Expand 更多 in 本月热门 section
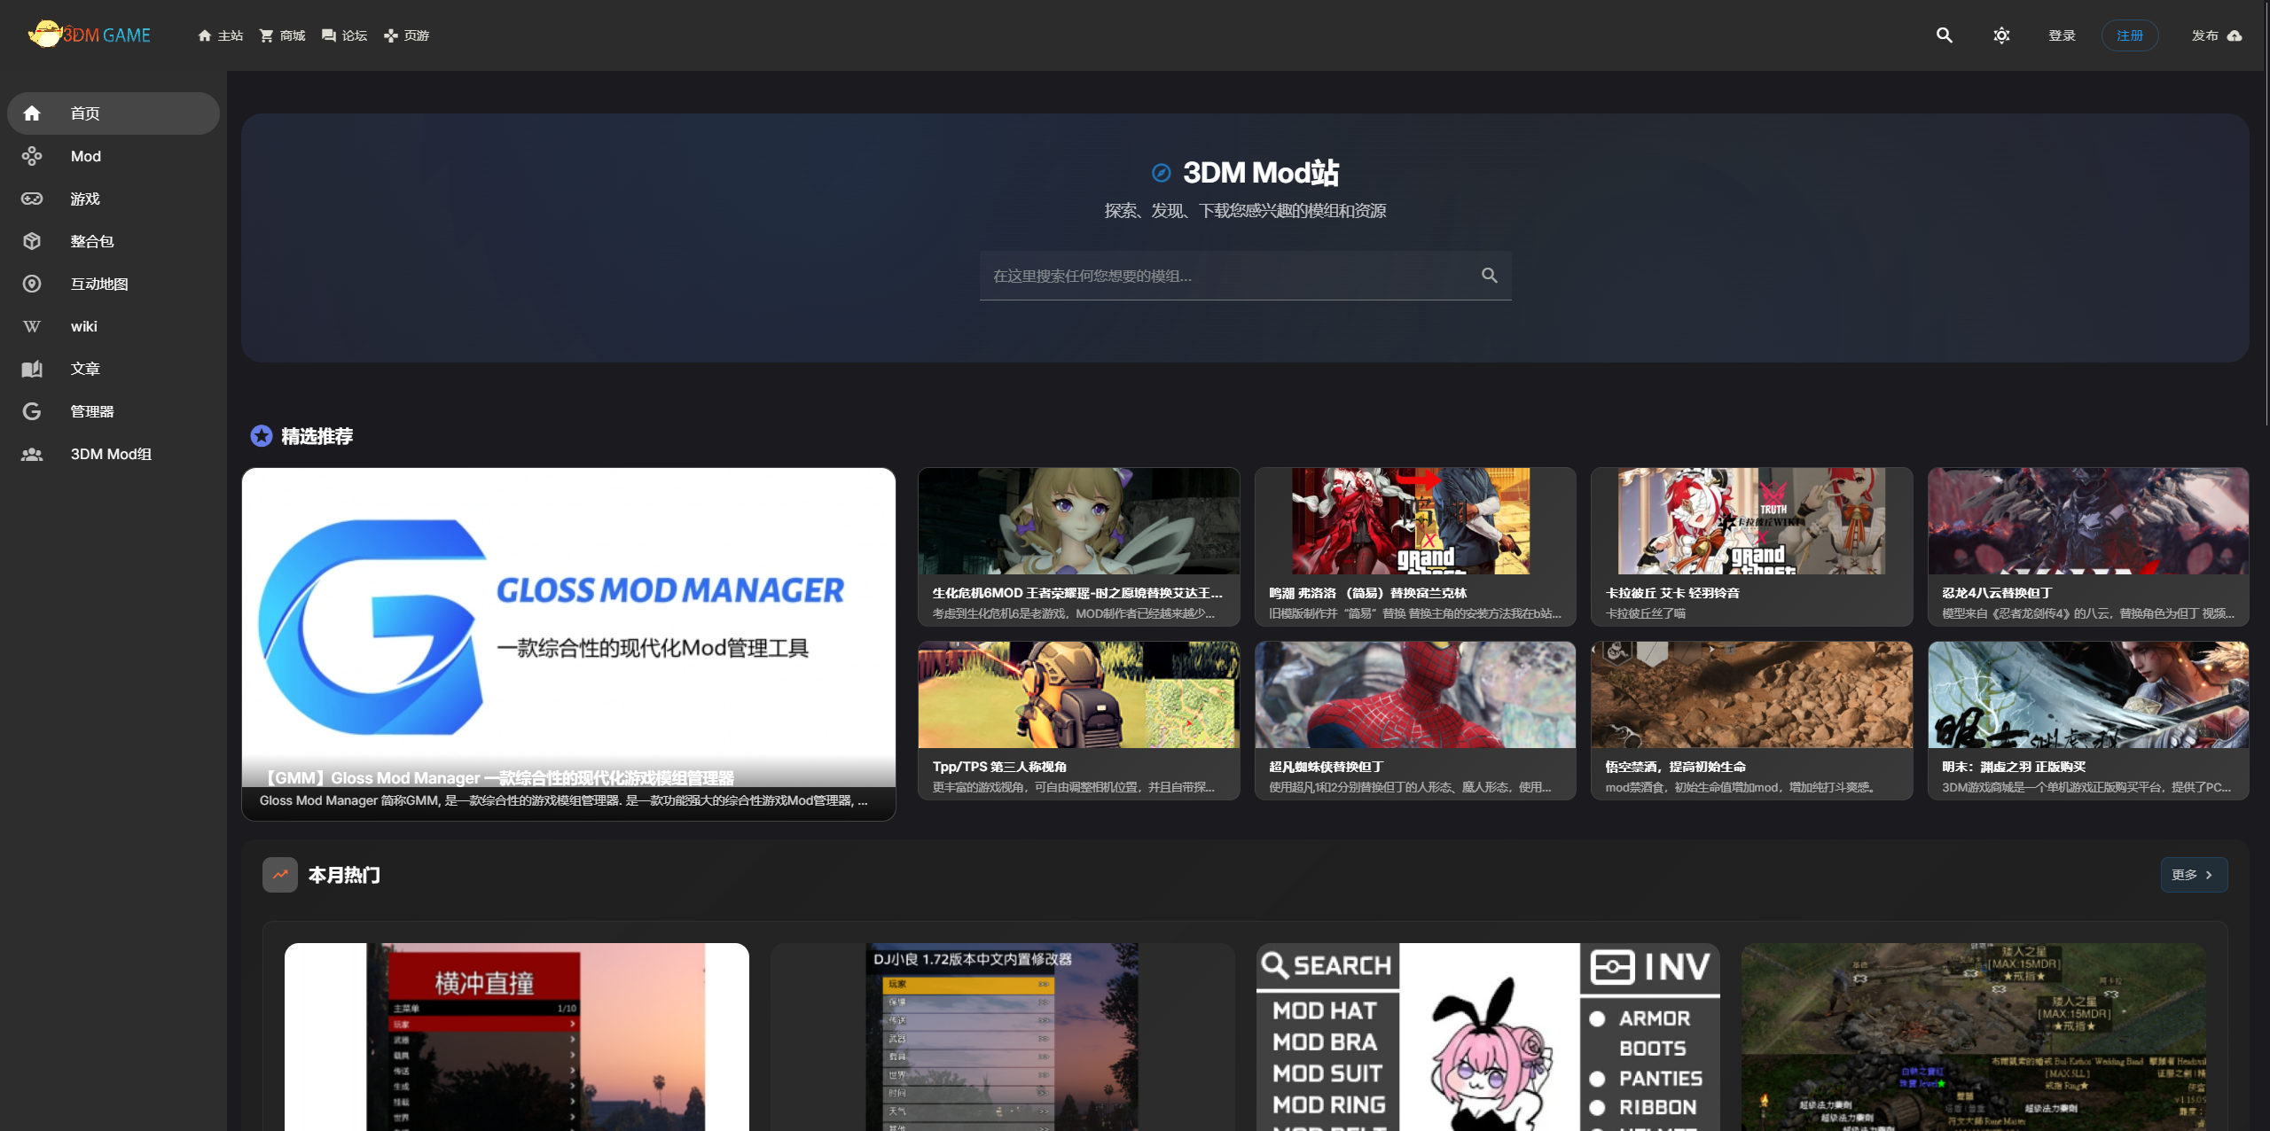The height and width of the screenshot is (1131, 2270). pos(2193,875)
